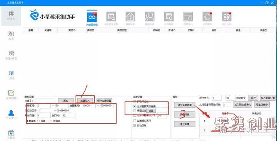Select the 线路一 radio button
The height and width of the screenshot is (141, 277).
[x=38, y=121]
